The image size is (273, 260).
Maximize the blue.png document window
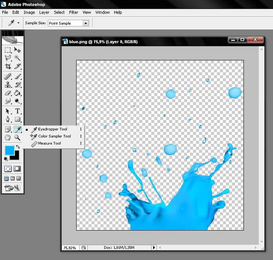click(x=242, y=40)
